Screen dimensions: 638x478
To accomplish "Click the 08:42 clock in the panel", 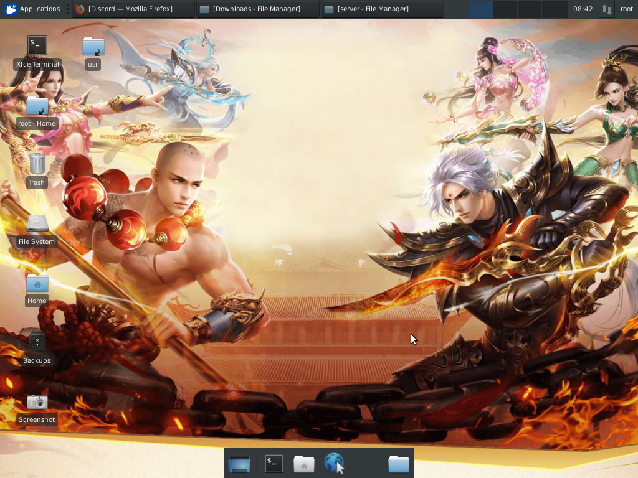I will 583,9.
